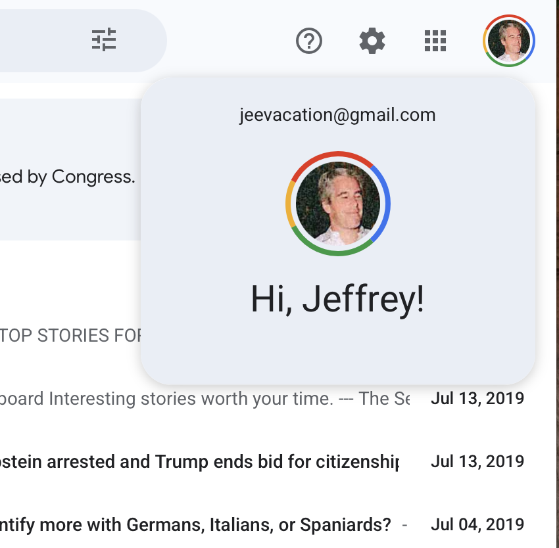Click the large profile picture in the account popup

click(338, 203)
